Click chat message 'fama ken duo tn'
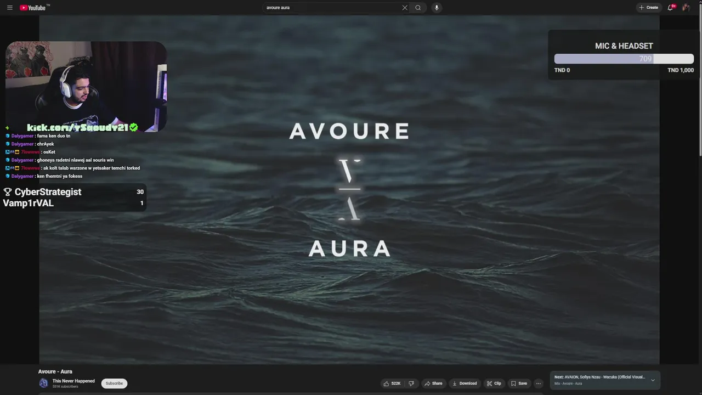The width and height of the screenshot is (702, 395). 54,136
